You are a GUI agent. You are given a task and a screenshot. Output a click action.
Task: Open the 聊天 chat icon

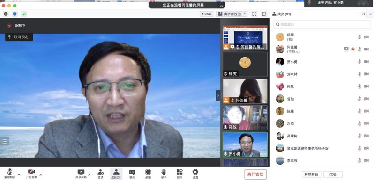pos(132,172)
